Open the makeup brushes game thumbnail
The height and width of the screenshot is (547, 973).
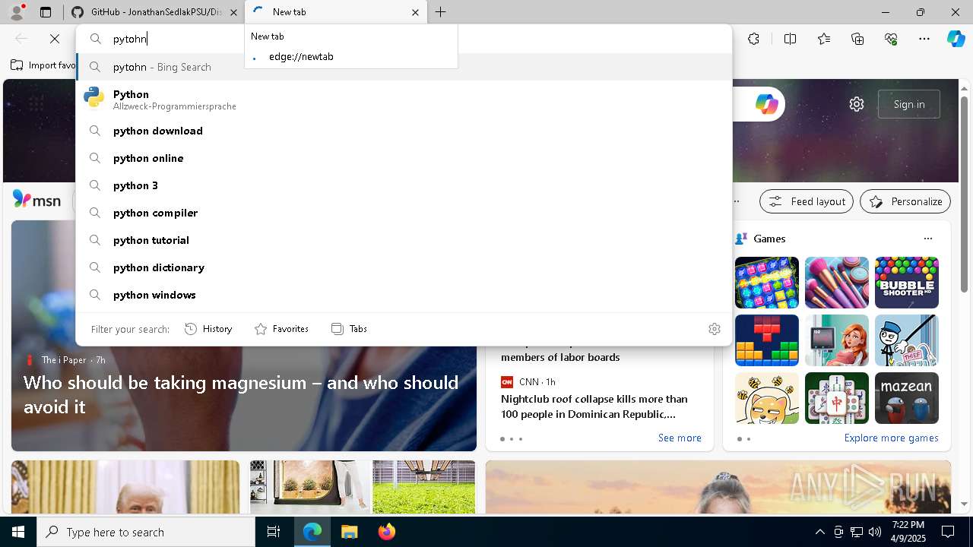coord(837,283)
